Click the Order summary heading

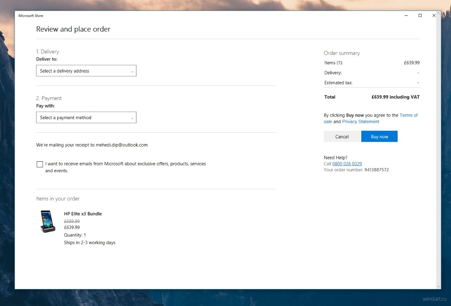click(342, 53)
